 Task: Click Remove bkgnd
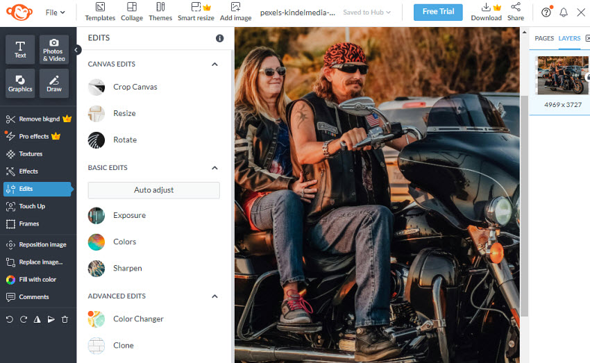pyautogui.click(x=38, y=119)
